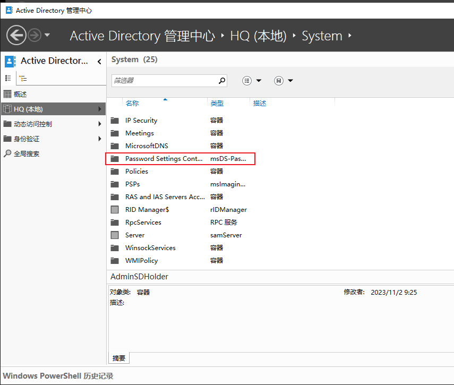Click System in the breadcrumb path

(x=322, y=36)
